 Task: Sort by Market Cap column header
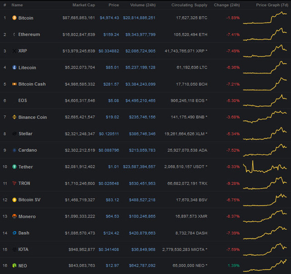[x=84, y=5]
